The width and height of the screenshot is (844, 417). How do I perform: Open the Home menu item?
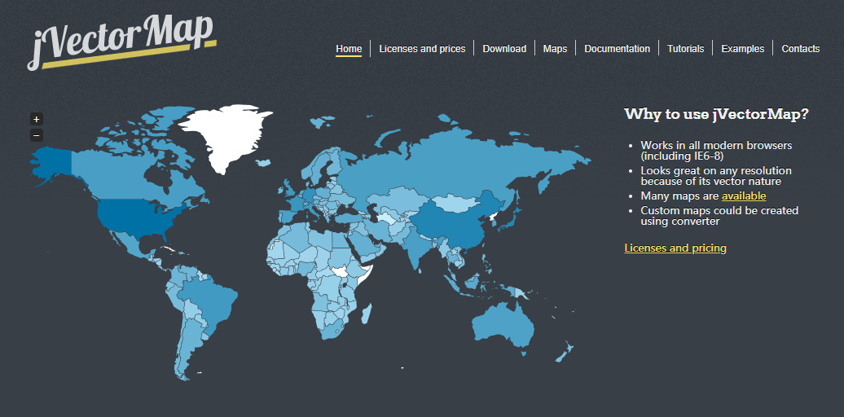(349, 48)
